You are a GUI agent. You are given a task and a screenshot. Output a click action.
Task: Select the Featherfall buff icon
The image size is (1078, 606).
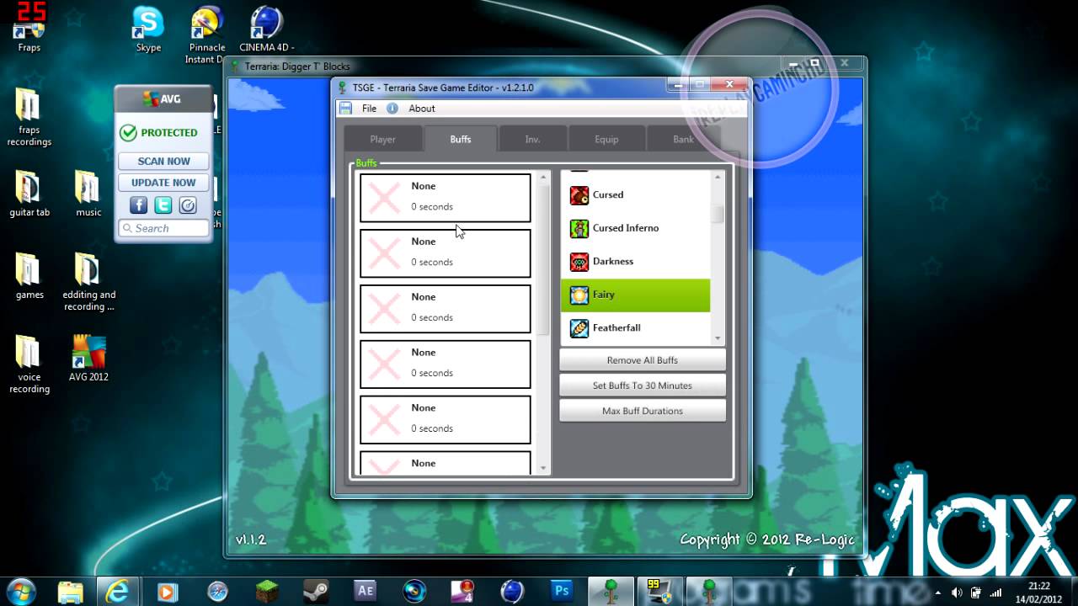click(x=579, y=328)
